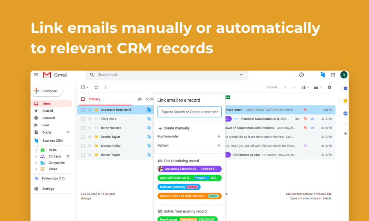Tick checkbox for Anastasia from NetH. email
The height and width of the screenshot is (221, 369).
coord(83,110)
